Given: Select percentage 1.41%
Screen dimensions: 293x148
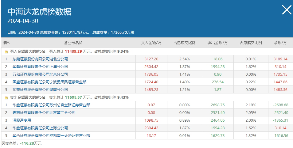Looking at the screenshot, I should click(x=185, y=74).
